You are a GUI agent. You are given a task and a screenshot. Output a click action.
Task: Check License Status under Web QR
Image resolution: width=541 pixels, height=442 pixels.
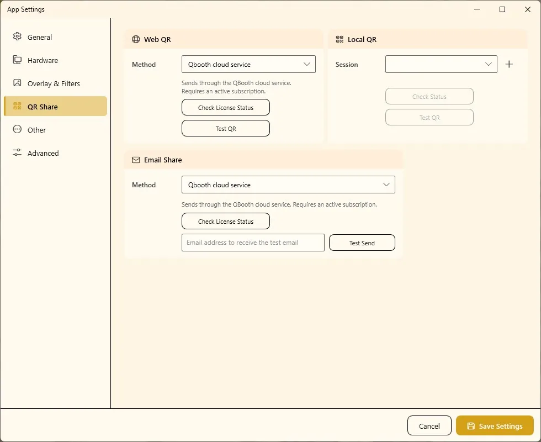(226, 107)
